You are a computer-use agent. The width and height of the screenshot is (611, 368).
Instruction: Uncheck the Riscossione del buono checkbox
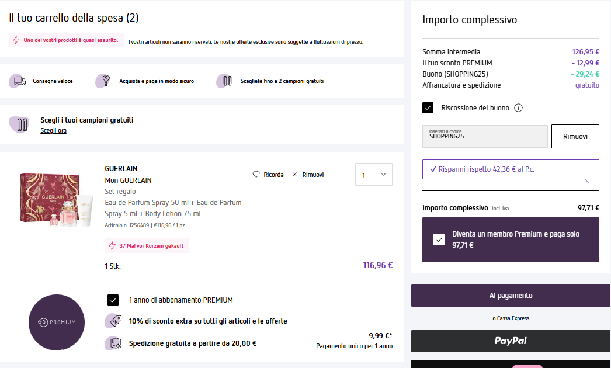(428, 108)
